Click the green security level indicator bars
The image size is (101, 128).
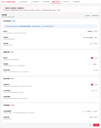(95, 16)
